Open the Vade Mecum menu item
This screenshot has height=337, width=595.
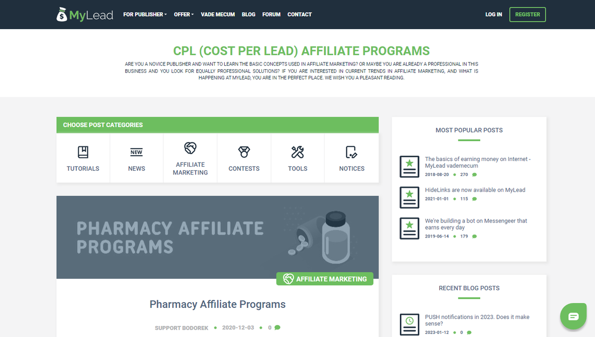coord(218,15)
